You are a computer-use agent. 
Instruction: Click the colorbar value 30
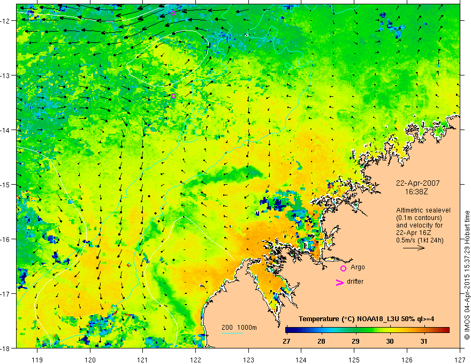(x=390, y=342)
